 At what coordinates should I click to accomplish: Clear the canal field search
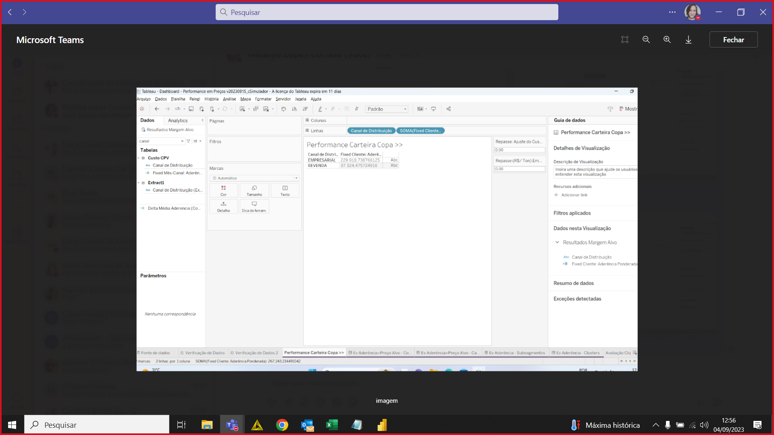click(182, 141)
